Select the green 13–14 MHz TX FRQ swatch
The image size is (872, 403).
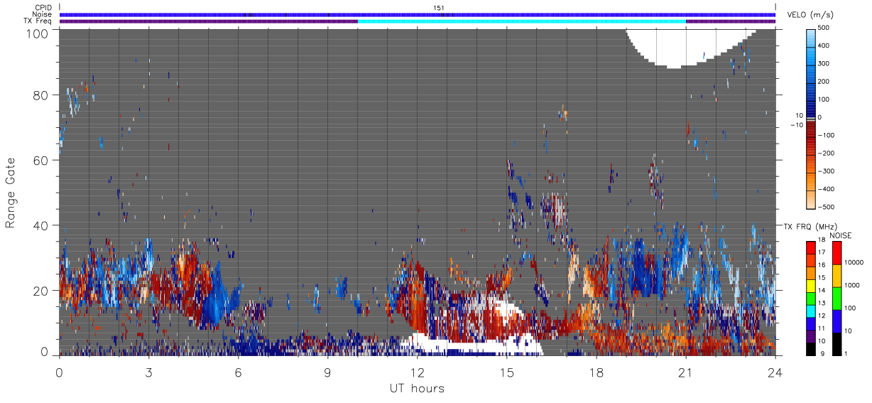[x=810, y=298]
